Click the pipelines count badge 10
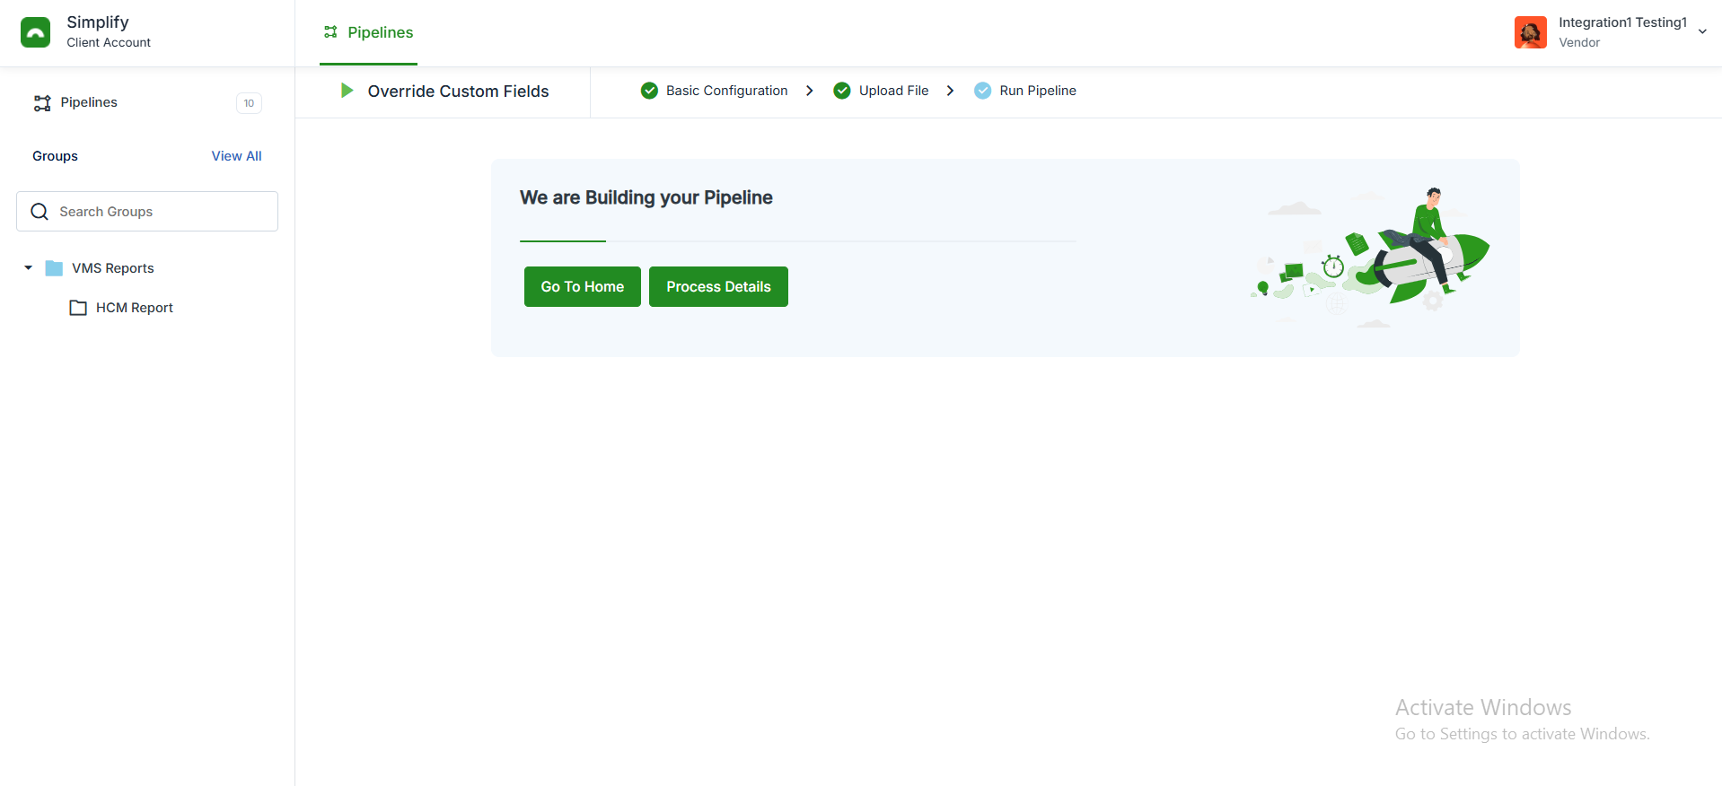 pos(249,103)
